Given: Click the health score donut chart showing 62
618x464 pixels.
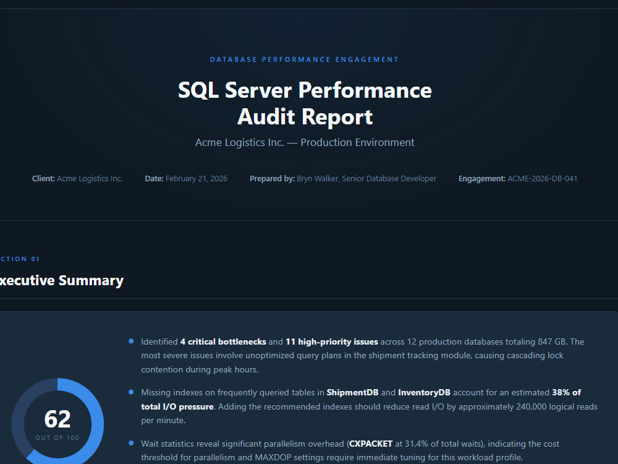Looking at the screenshot, I should (57, 421).
